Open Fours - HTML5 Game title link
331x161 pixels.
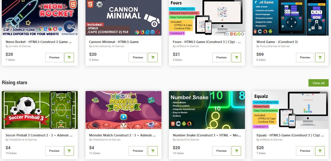point(207,42)
